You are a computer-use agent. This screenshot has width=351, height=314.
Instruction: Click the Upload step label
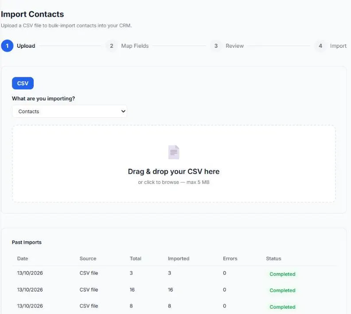click(26, 46)
